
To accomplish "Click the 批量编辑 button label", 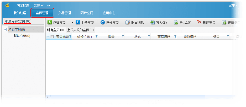I will tap(137, 23).
